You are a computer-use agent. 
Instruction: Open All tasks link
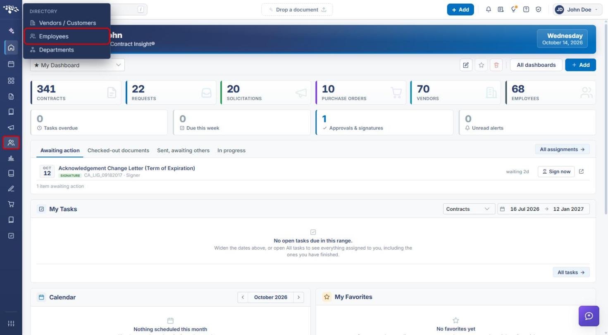571,272
